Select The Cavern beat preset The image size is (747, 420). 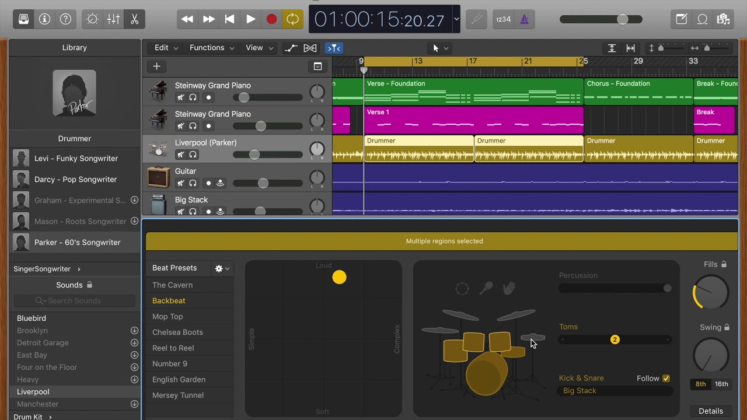(172, 285)
